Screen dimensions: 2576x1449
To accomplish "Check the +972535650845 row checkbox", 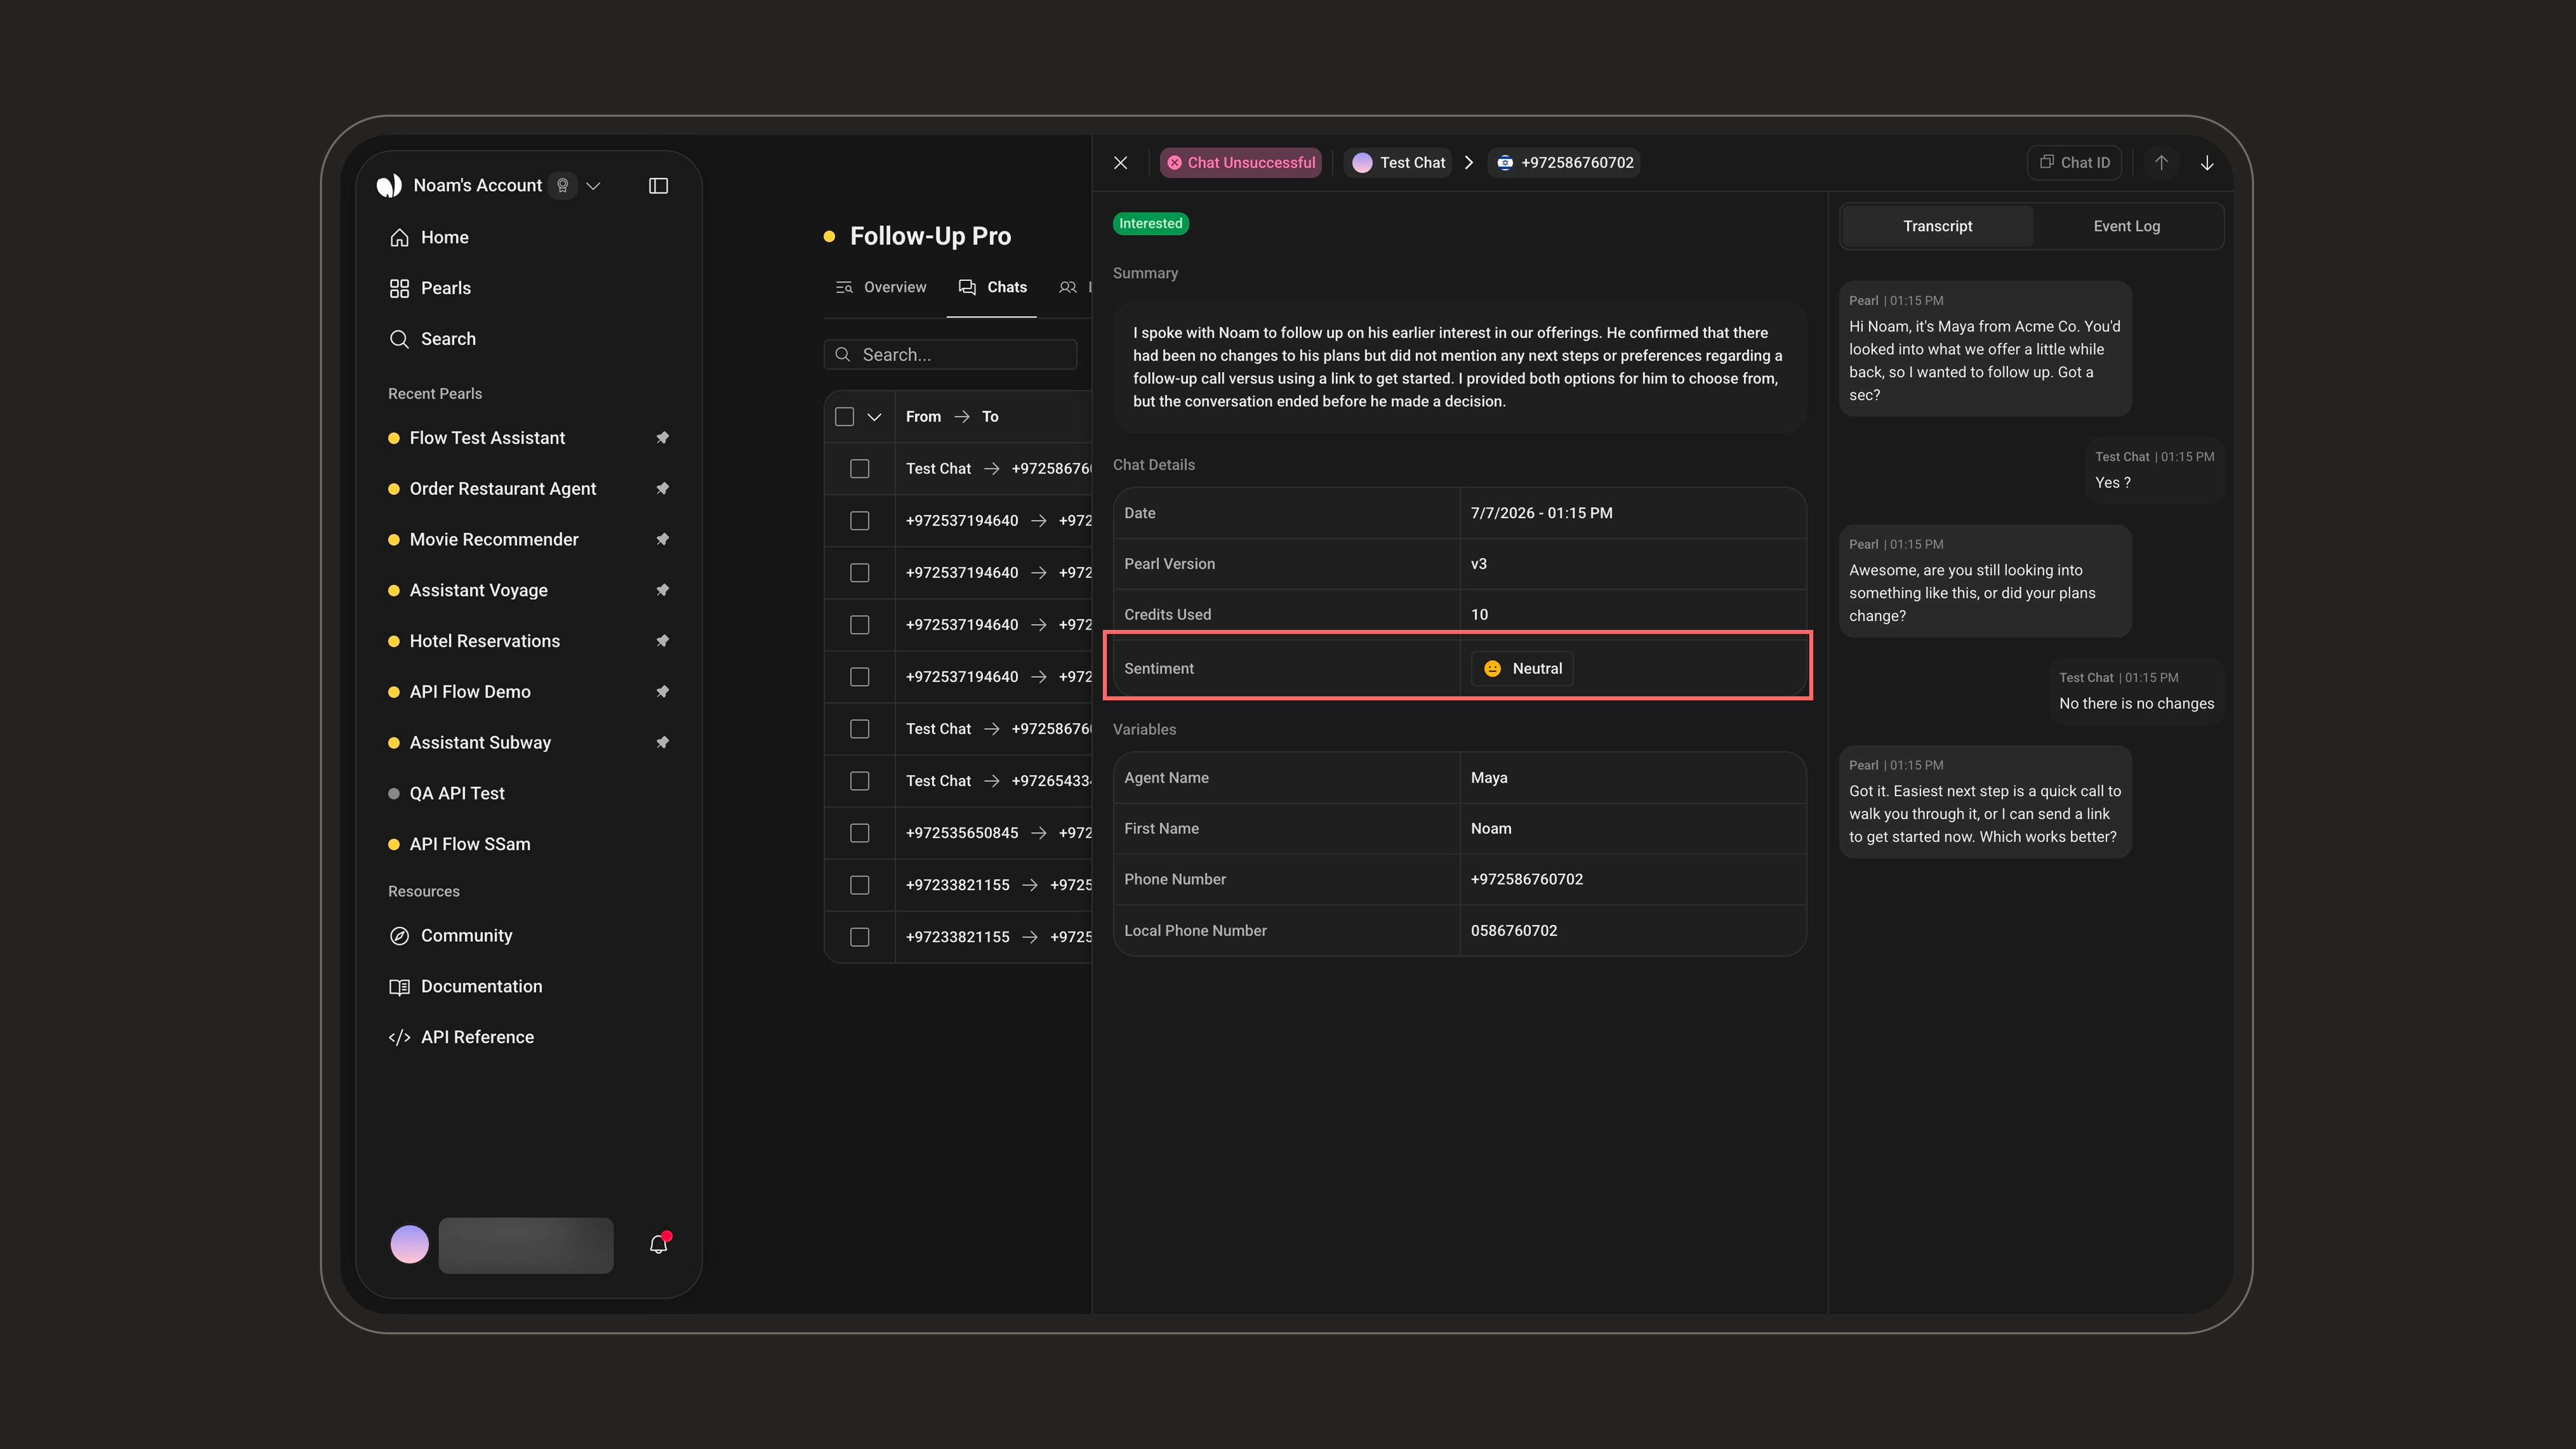I will (x=860, y=833).
